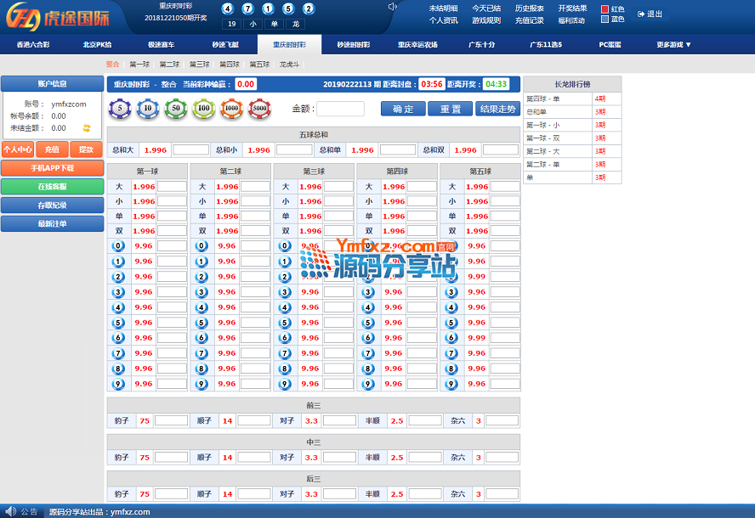Open 结果走势 results trend
755x518 pixels.
point(497,109)
